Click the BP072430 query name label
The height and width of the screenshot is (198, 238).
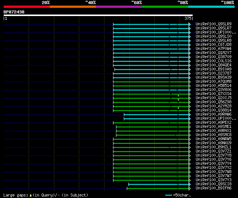(14, 12)
